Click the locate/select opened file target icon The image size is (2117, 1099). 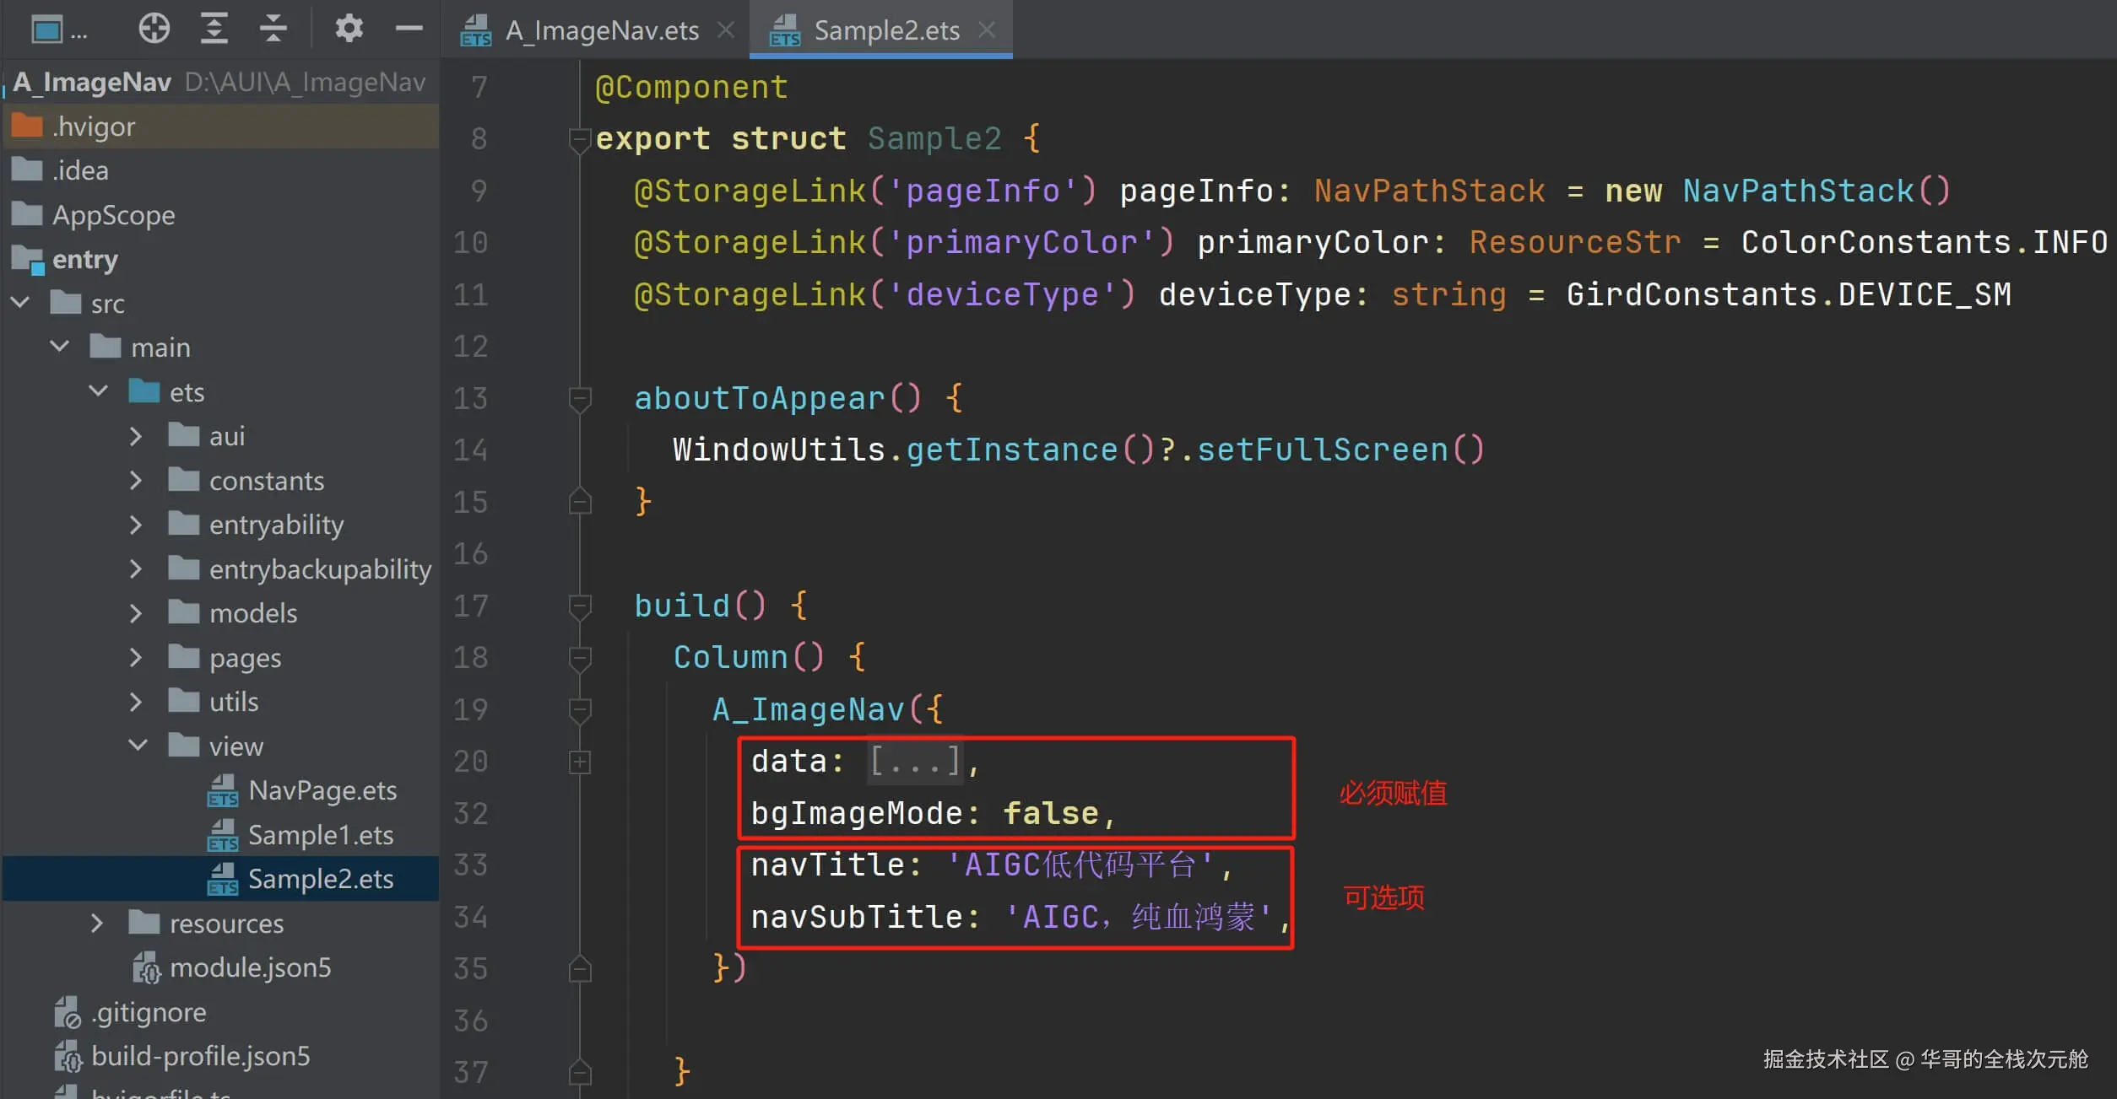[154, 29]
